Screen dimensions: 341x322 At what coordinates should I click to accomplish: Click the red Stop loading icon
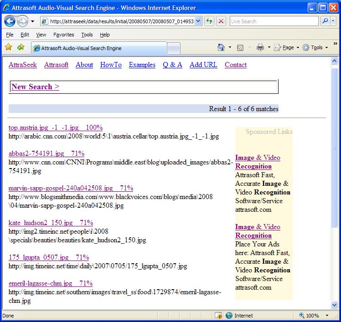click(x=221, y=21)
